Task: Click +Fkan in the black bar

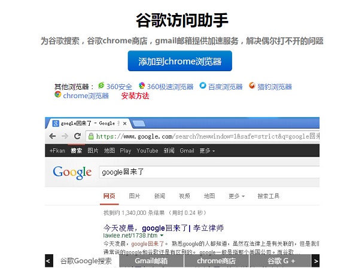Action: click(57, 151)
